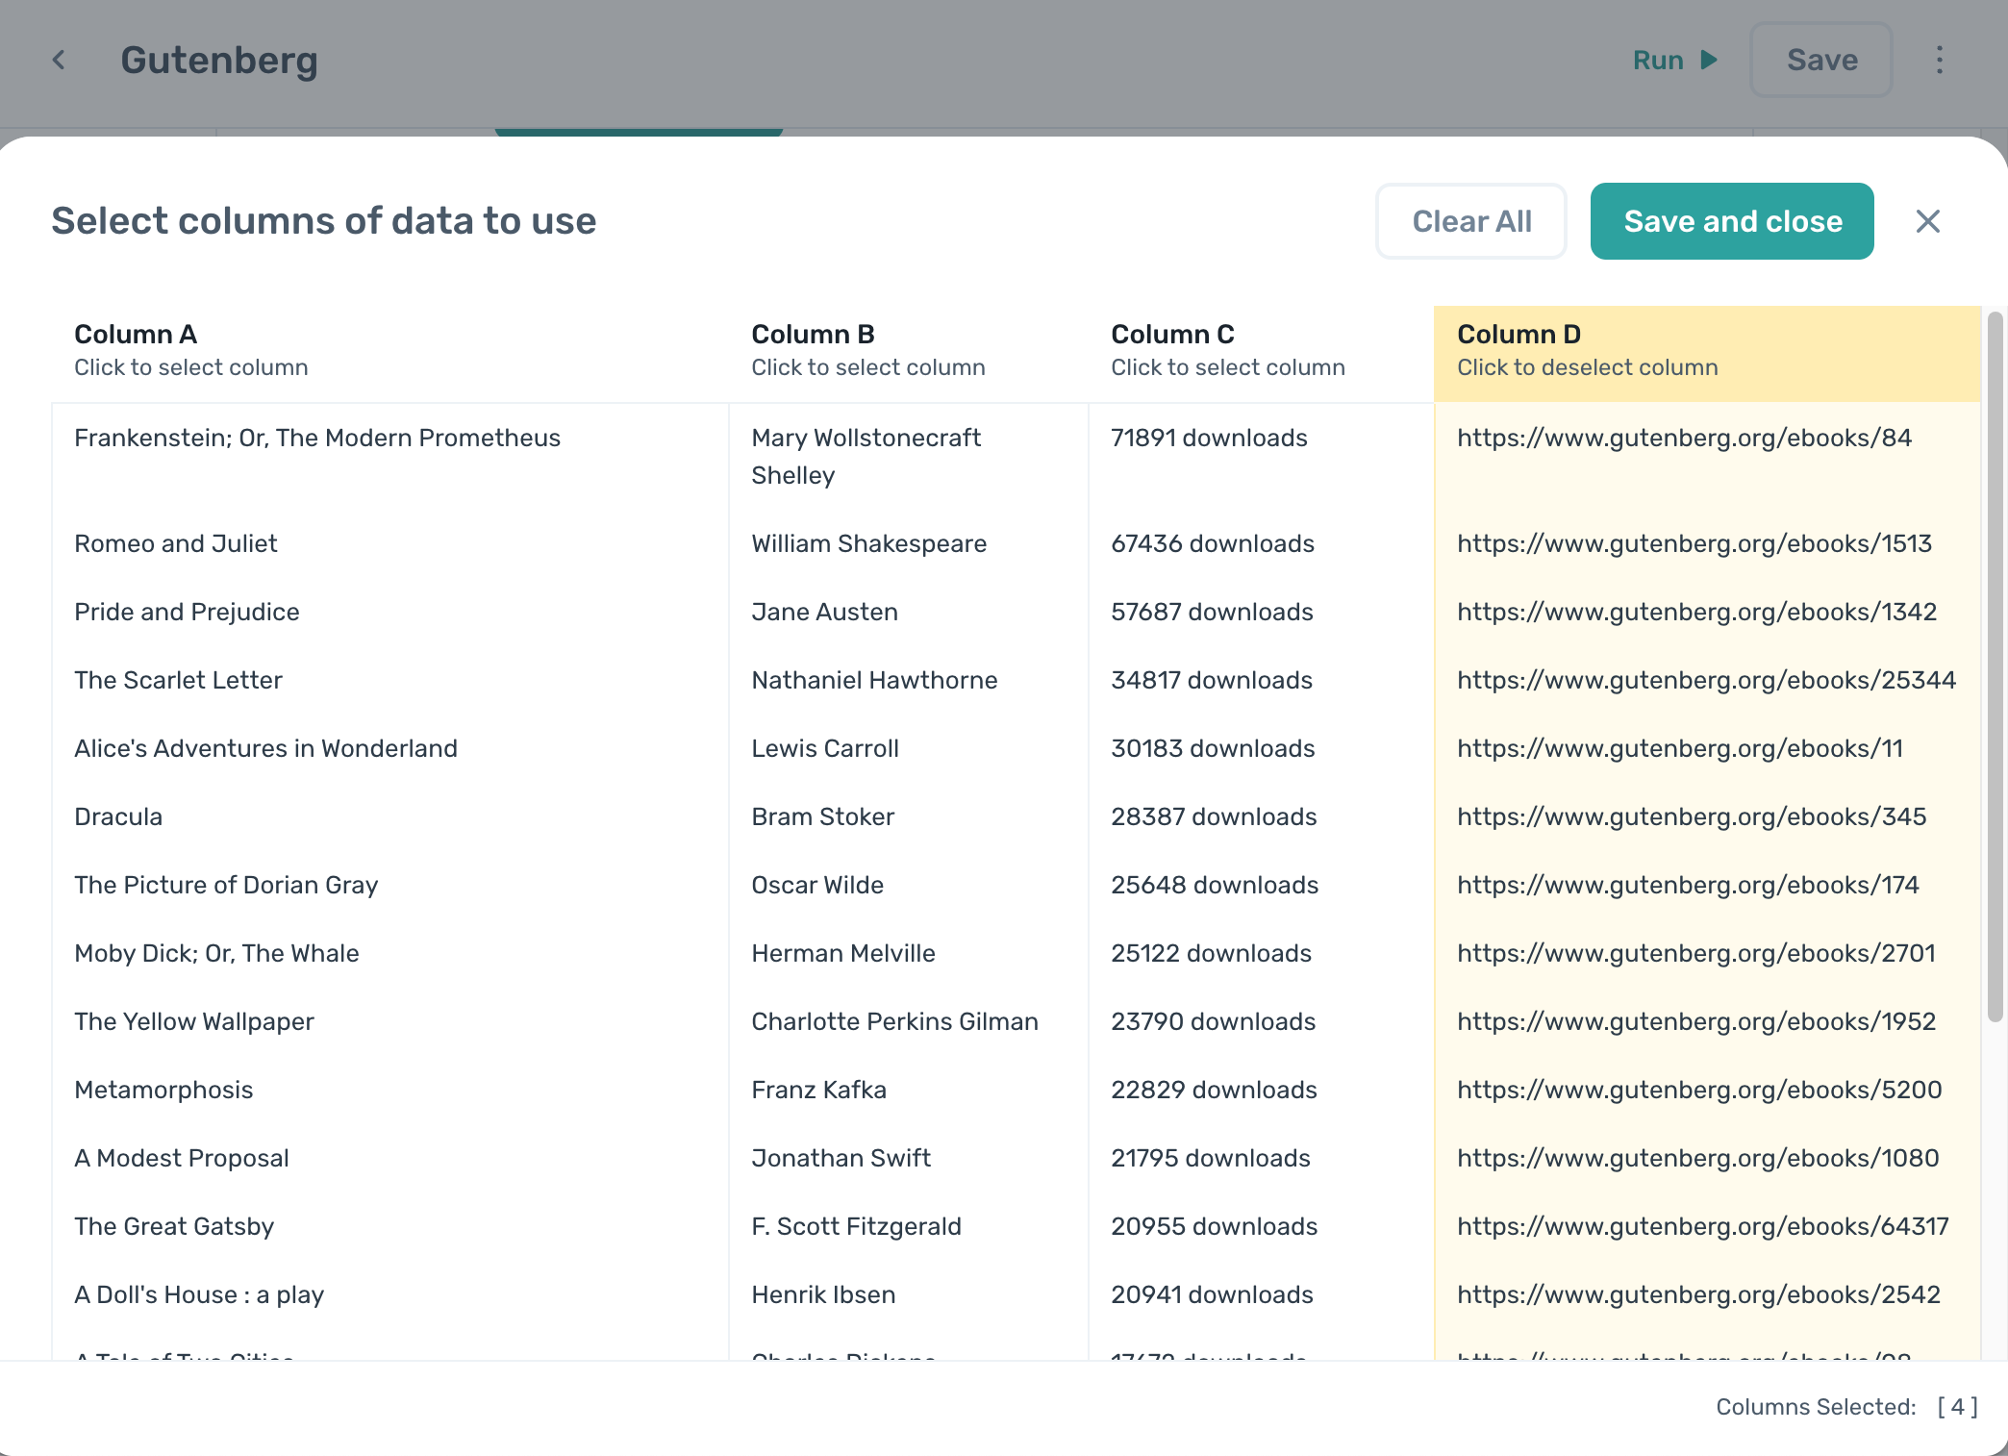Viewport: 2008px width, 1456px height.
Task: Click the vertical scrollbar of the table
Action: pyautogui.click(x=1995, y=667)
